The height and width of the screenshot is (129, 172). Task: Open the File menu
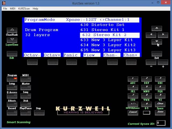coord(5,9)
